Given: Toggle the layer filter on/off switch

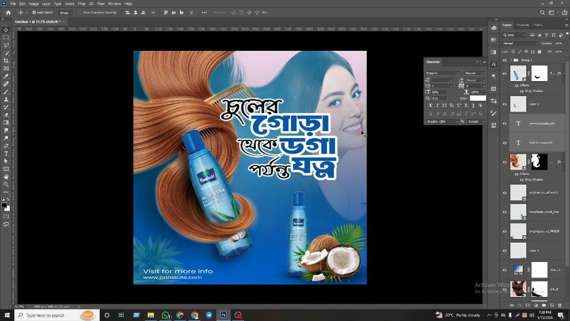Looking at the screenshot, I should [x=566, y=35].
